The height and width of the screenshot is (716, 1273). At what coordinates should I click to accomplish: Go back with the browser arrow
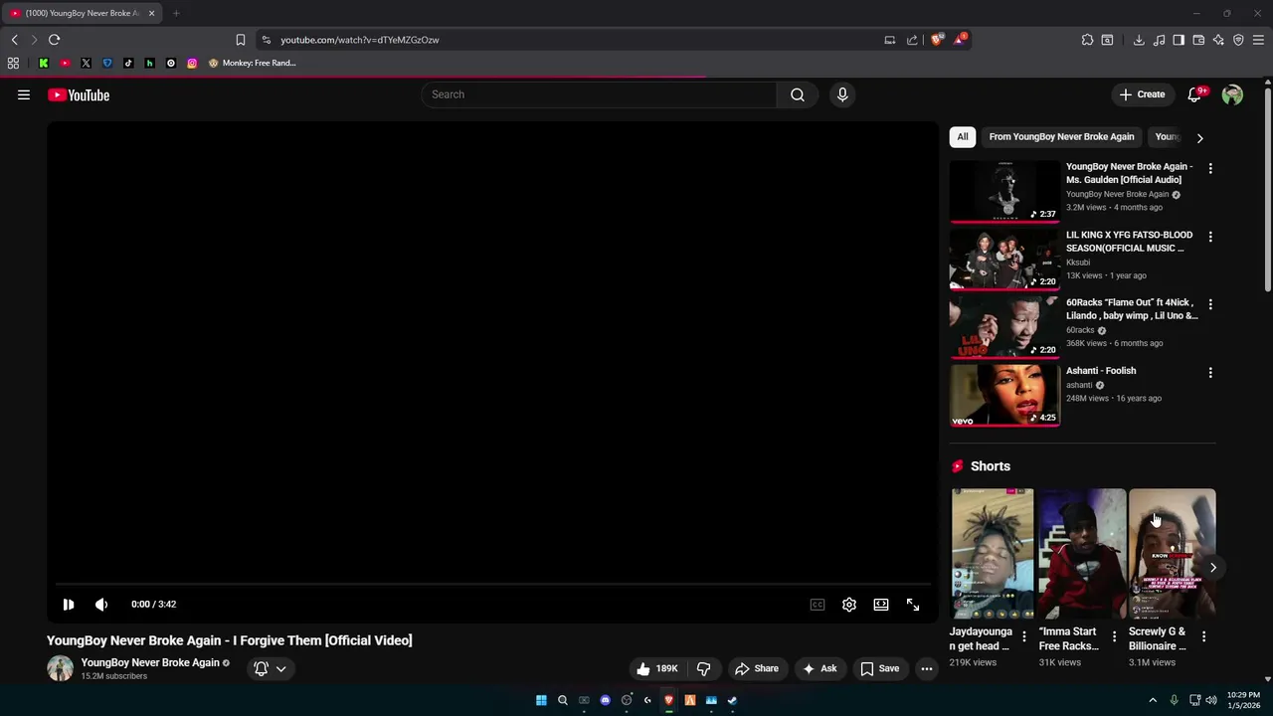click(x=14, y=40)
